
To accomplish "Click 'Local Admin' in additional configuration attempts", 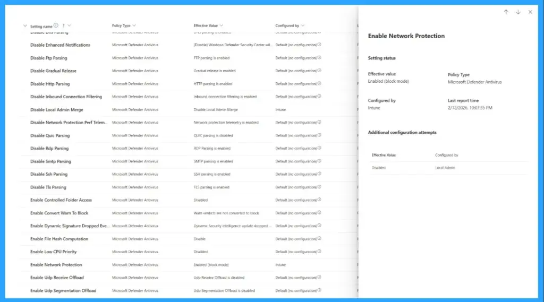I will [x=445, y=168].
